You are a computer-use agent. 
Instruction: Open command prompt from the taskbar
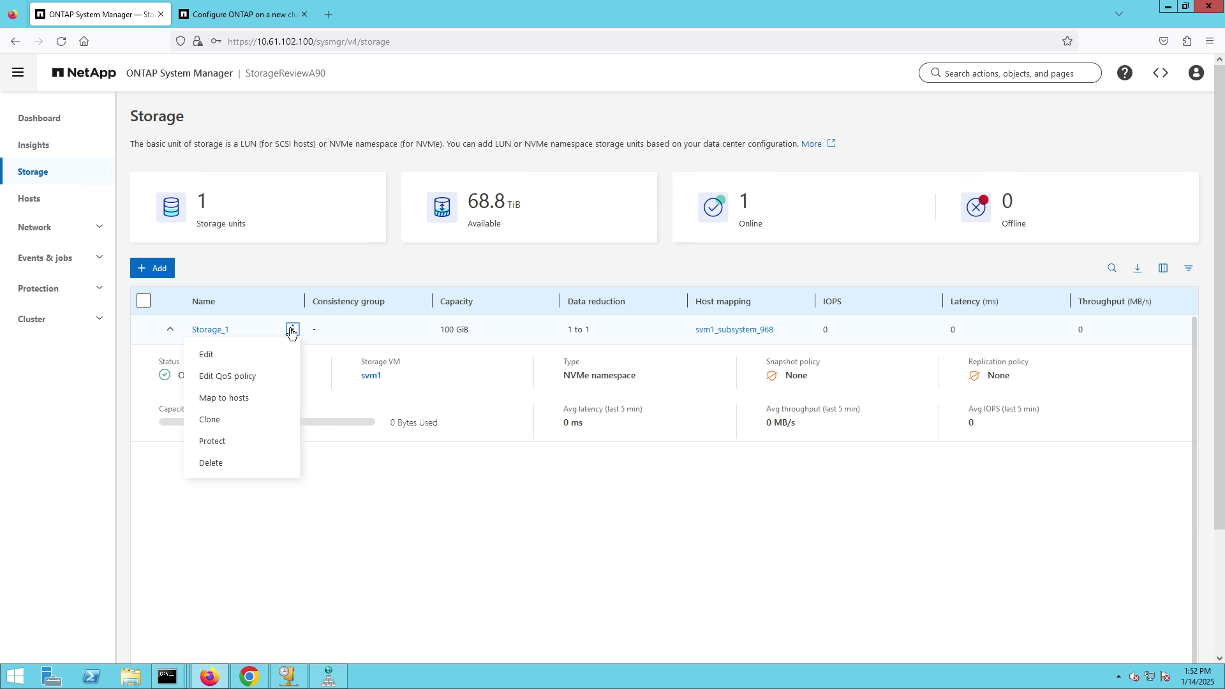(x=167, y=676)
